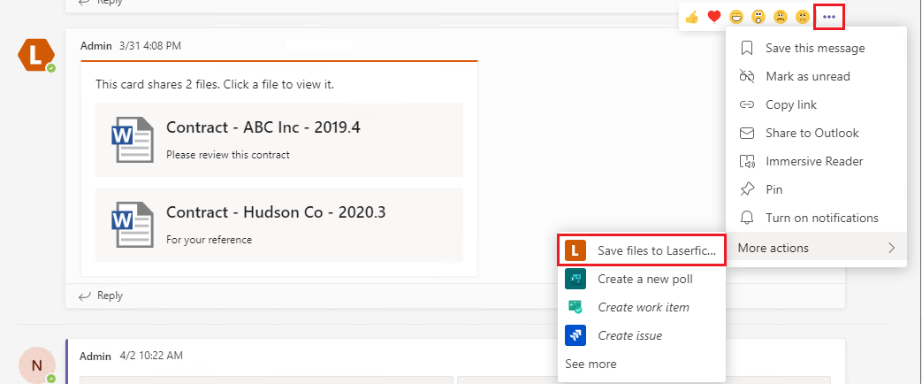922x384 pixels.
Task: Click the 4/2 10:22 AM timestamp
Action: [151, 356]
